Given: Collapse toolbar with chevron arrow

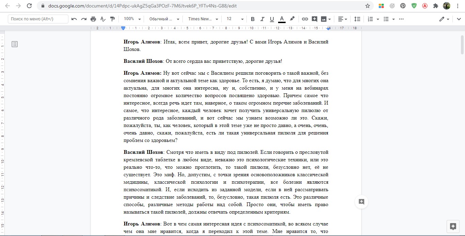Looking at the screenshot, I should [459, 19].
